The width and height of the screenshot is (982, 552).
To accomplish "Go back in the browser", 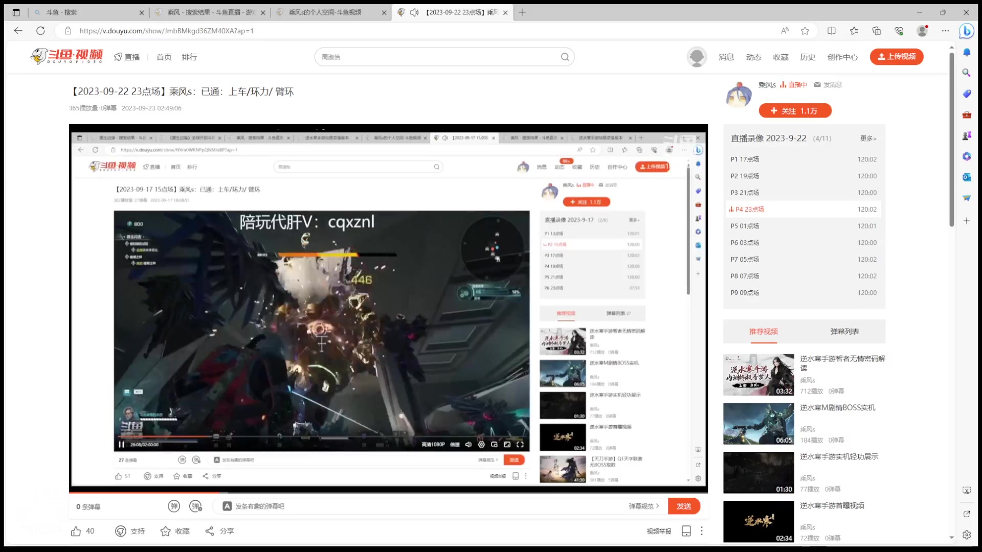I will (18, 31).
